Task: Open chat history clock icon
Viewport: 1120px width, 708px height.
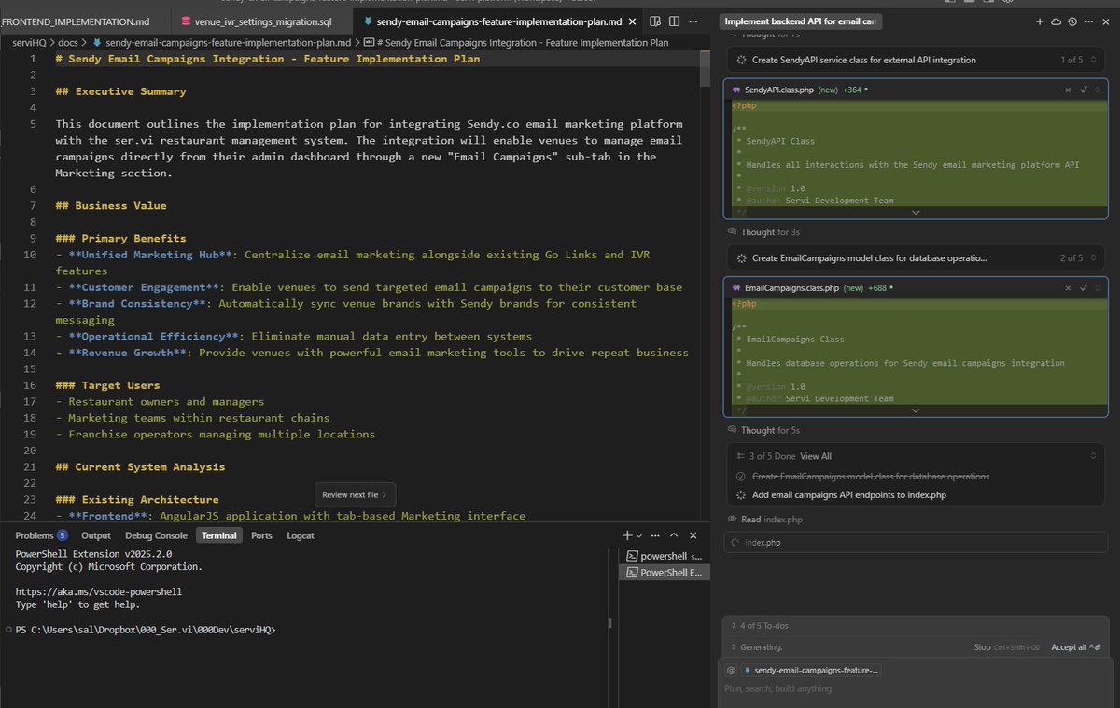Action: coord(1072,21)
